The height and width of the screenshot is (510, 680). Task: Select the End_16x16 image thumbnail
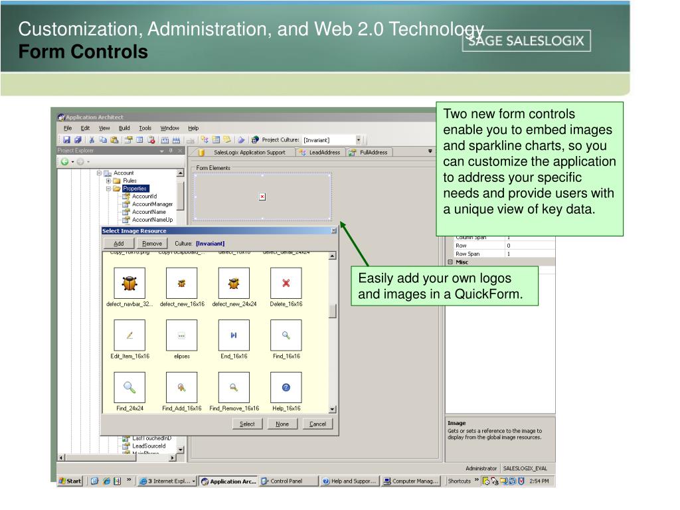[234, 335]
